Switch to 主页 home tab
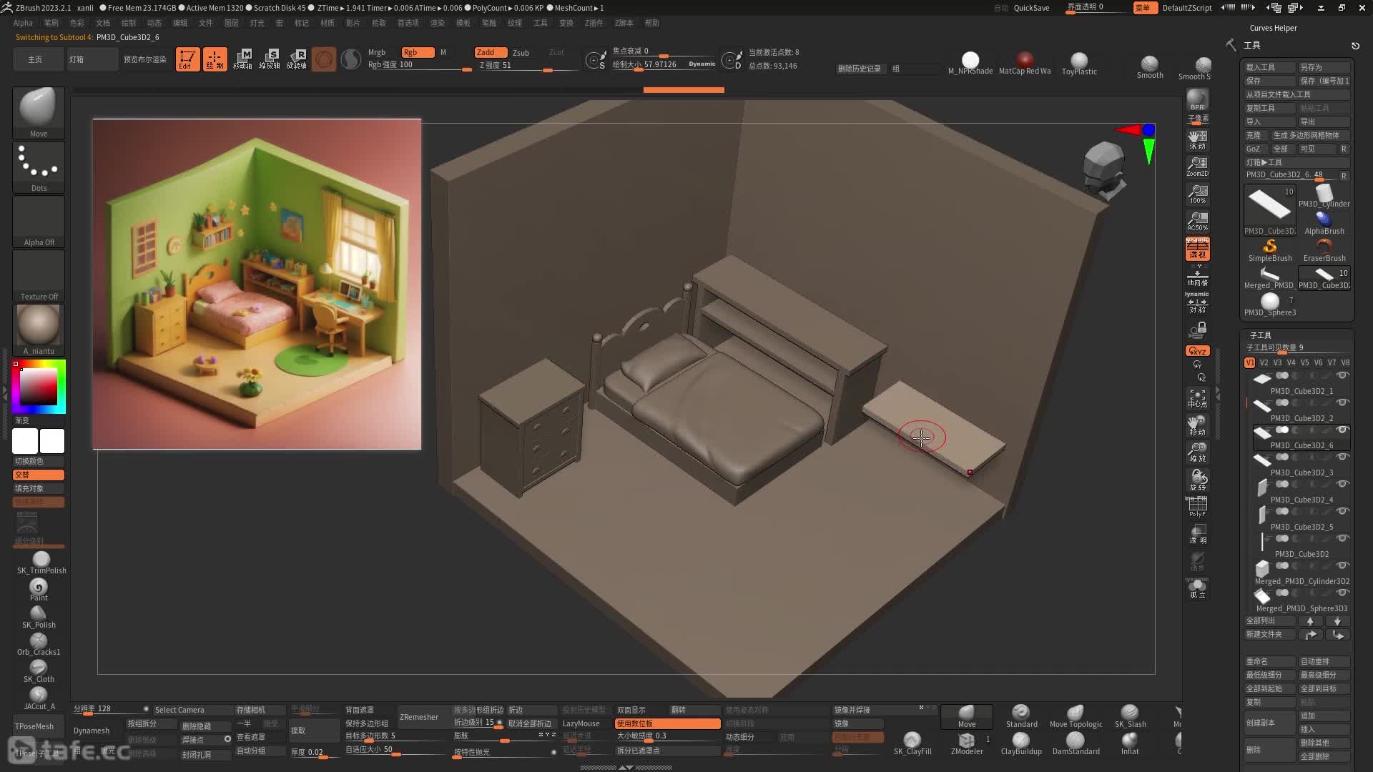This screenshot has width=1373, height=772. click(39, 59)
